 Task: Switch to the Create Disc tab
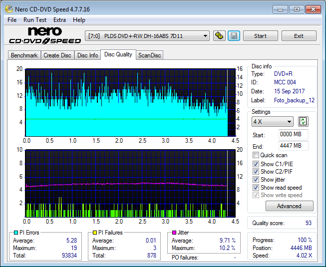coord(57,55)
